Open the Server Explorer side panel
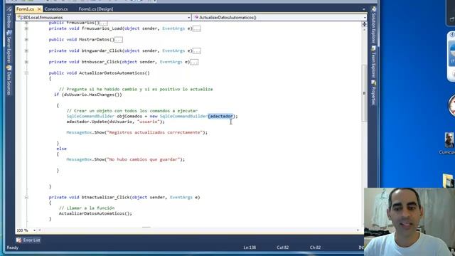Image resolution: width=455 pixels, height=256 pixels. tap(9, 46)
